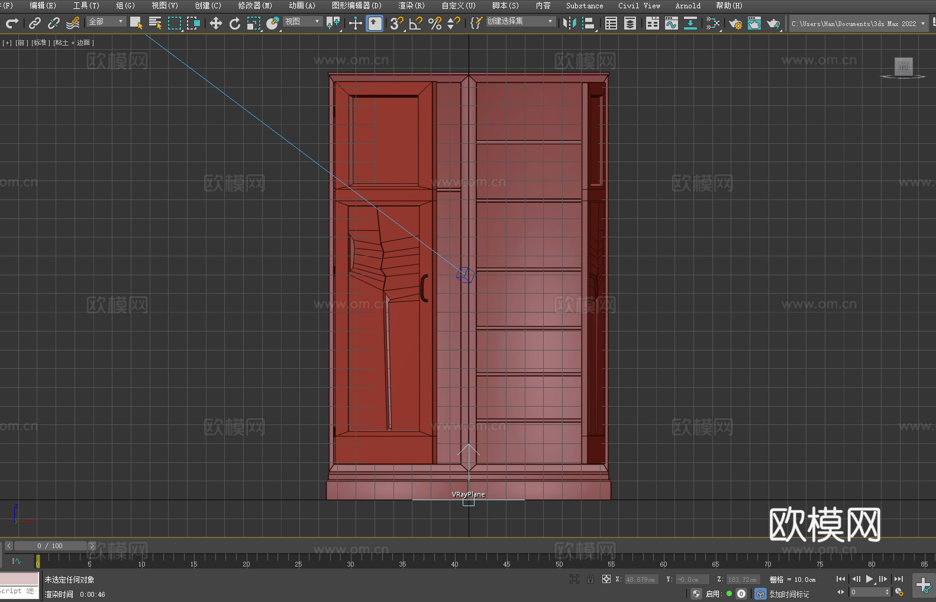Screen dimensions: 936x602
Task: Open the 编辑(E) menu
Action: click(x=43, y=5)
